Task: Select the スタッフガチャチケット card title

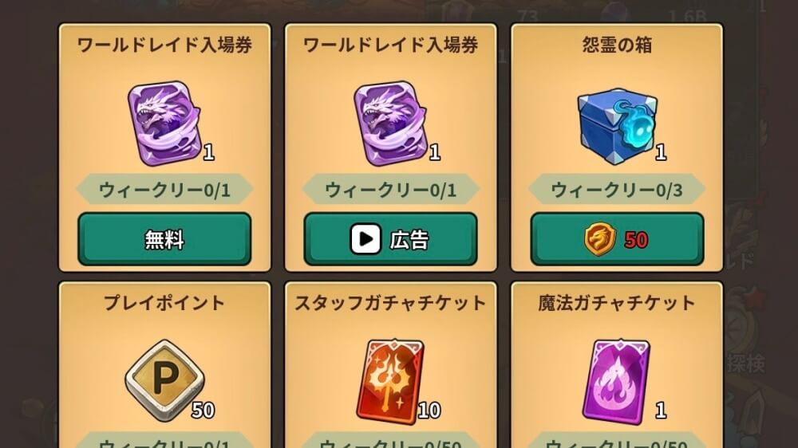Action: point(390,303)
